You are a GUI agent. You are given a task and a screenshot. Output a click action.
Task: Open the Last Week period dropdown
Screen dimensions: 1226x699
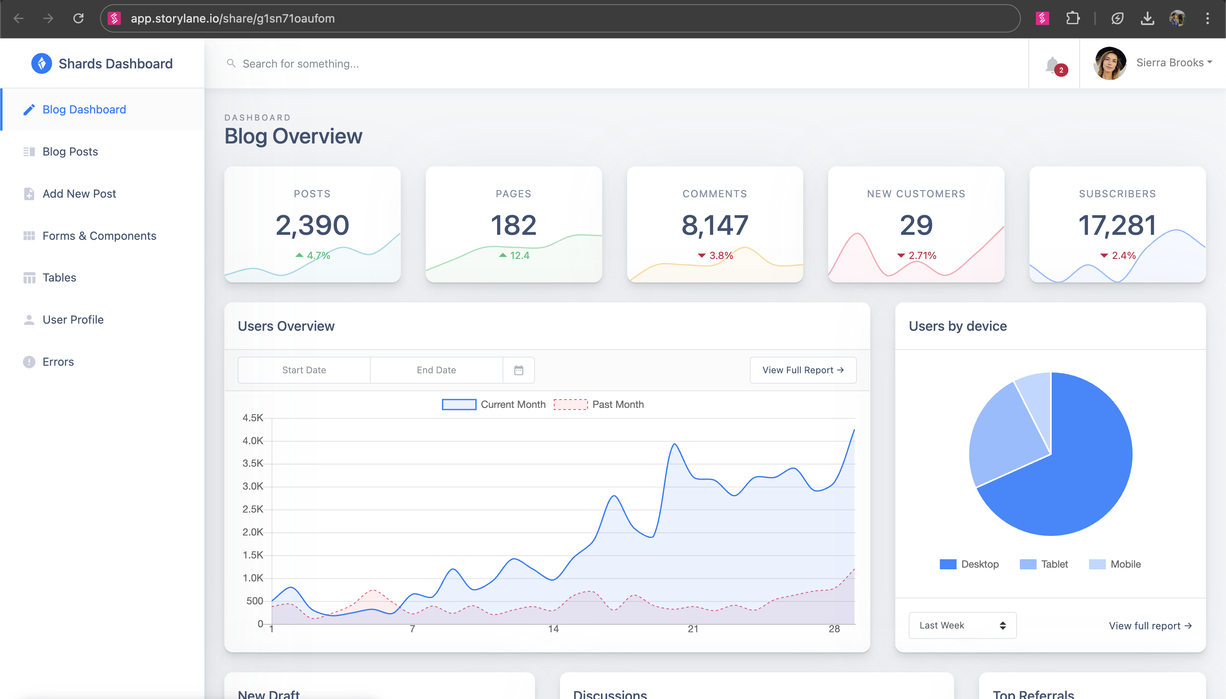click(962, 625)
